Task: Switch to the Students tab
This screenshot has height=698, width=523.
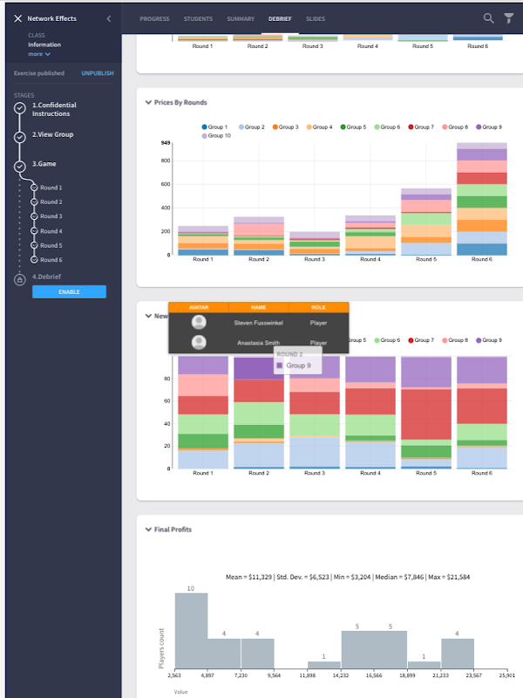Action: pyautogui.click(x=198, y=18)
